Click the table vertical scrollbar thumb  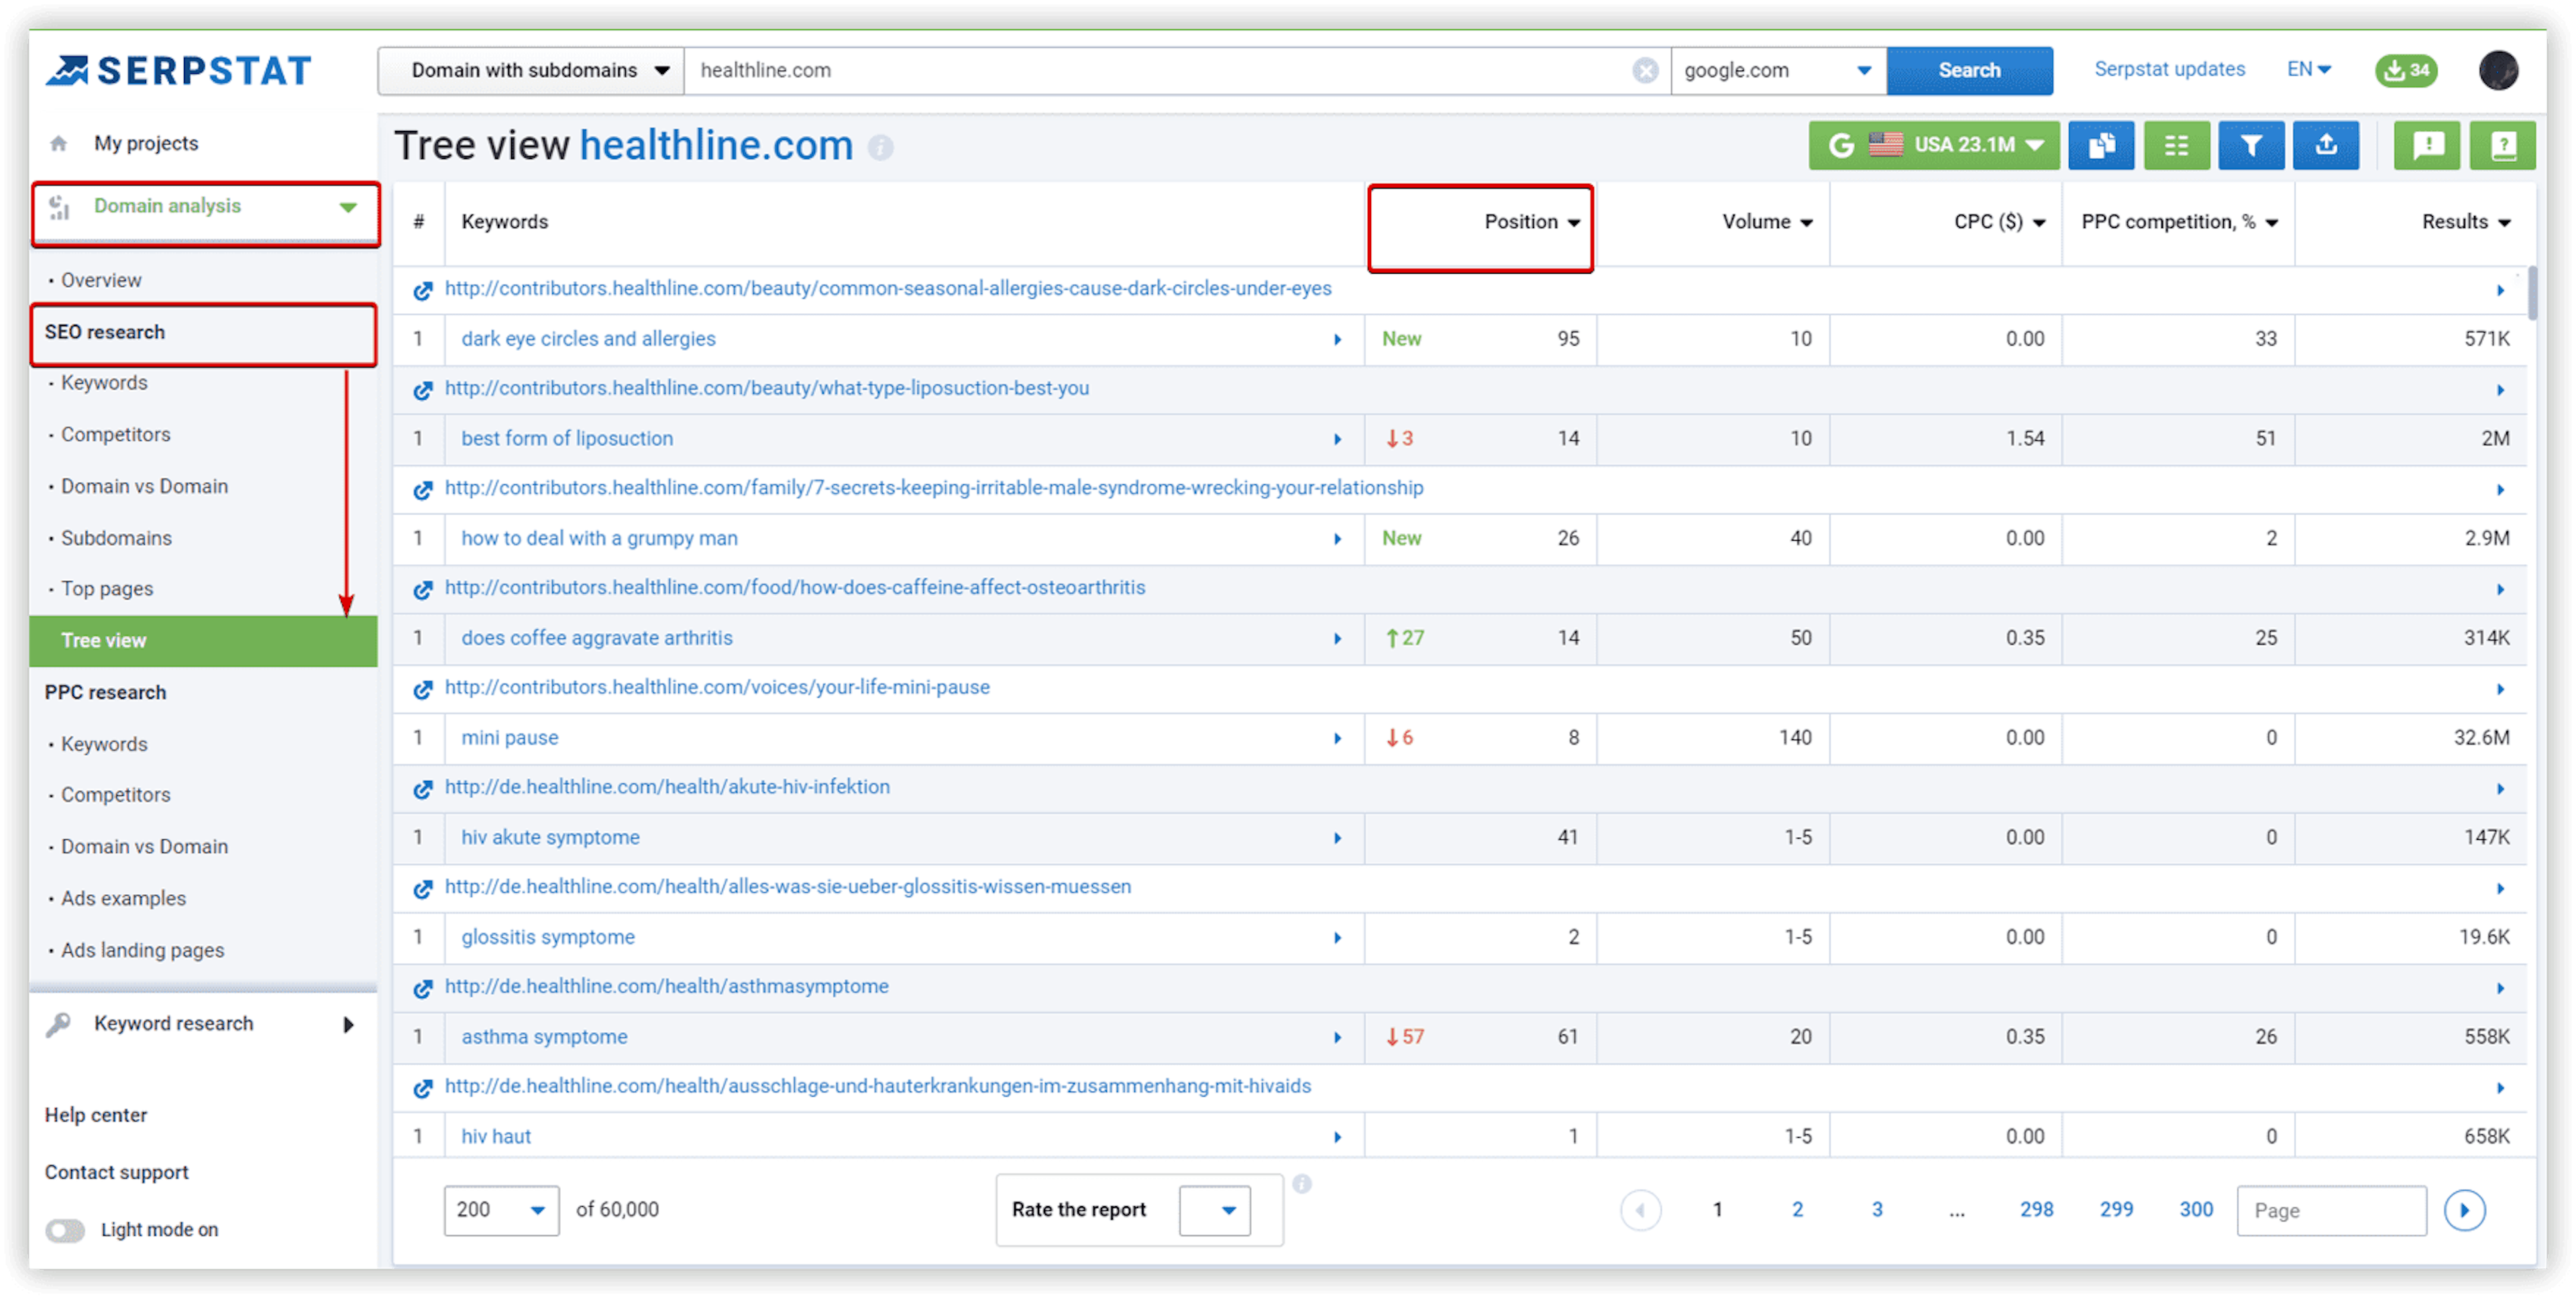tap(2531, 293)
